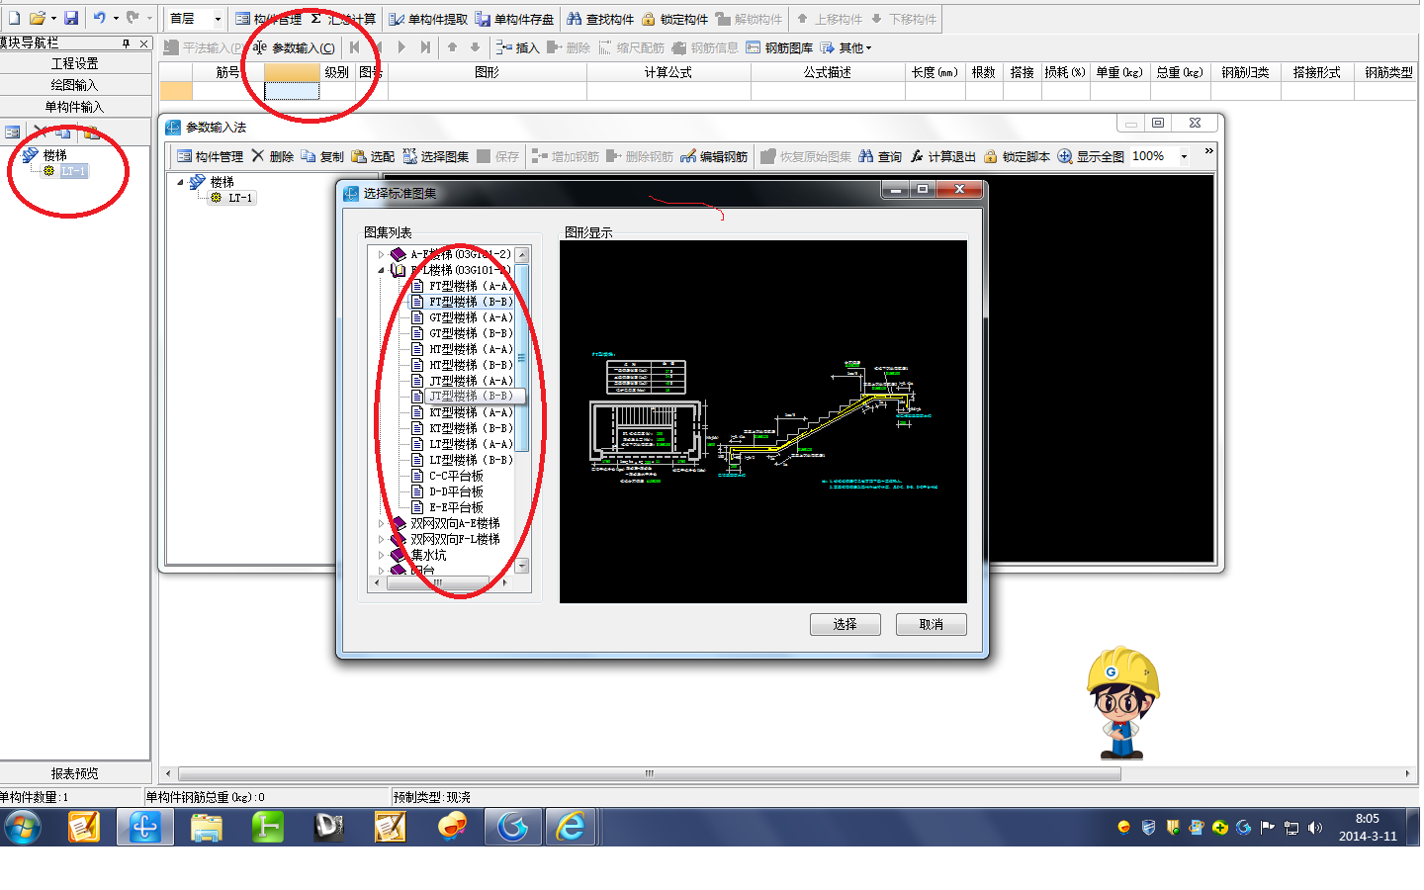The width and height of the screenshot is (1424, 890).
Task: Click 汇总计算 in the main toolbar
Action: click(342, 19)
